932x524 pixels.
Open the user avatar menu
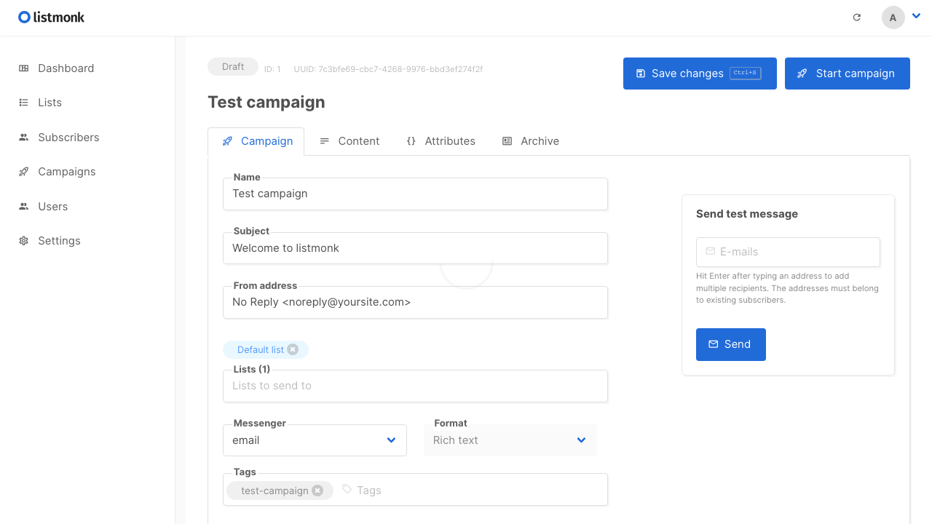[893, 17]
